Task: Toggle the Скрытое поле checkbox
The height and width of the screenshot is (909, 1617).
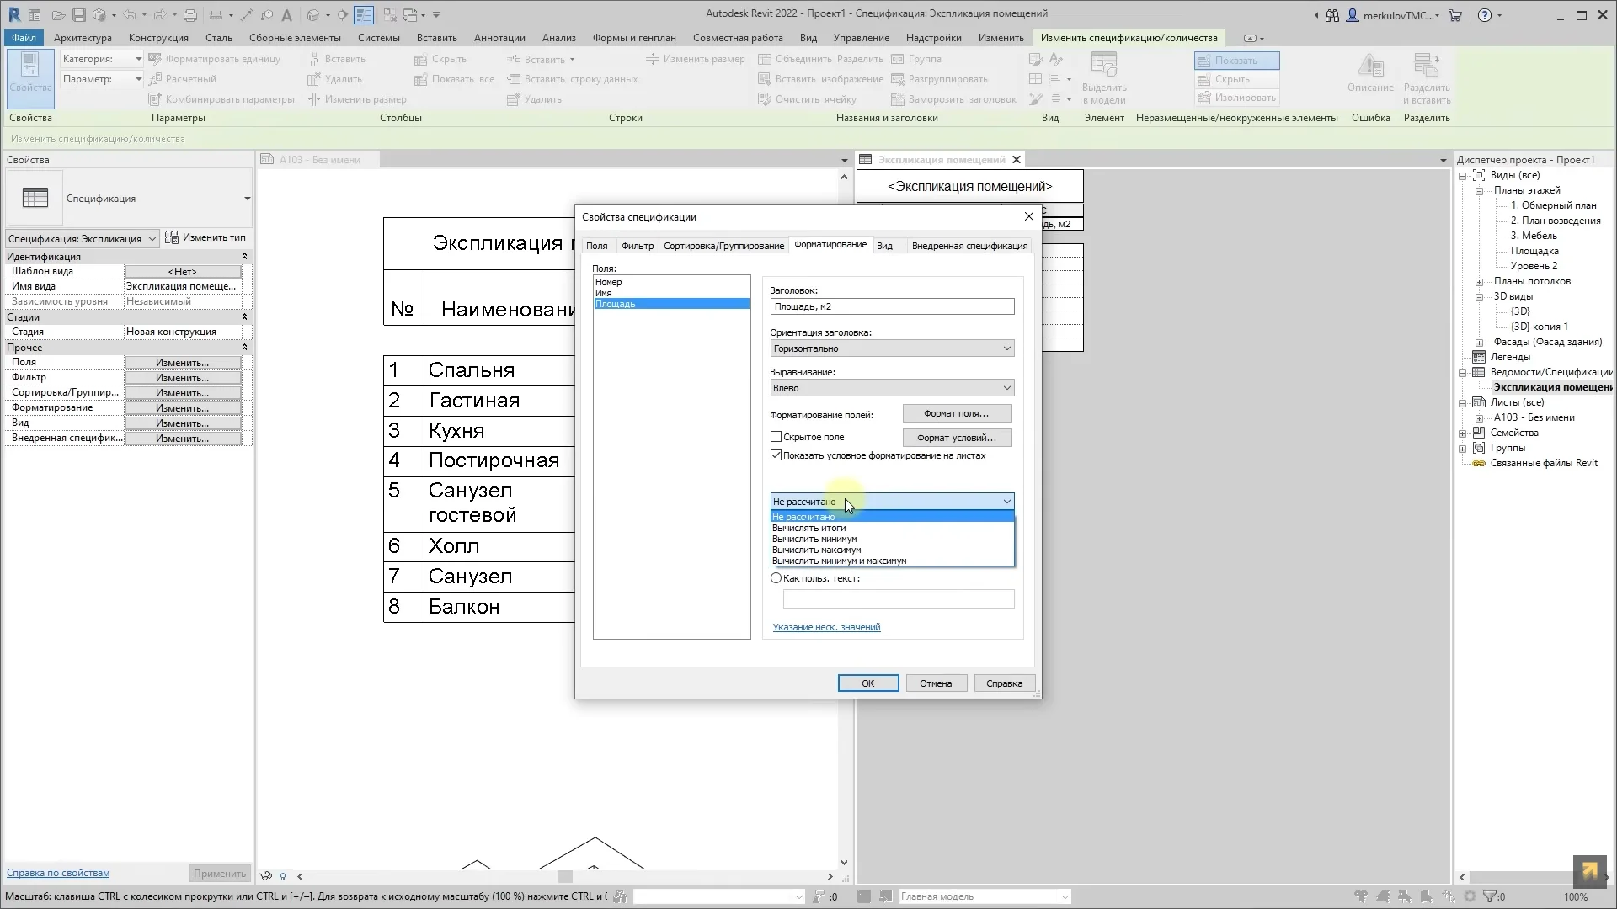Action: (776, 437)
